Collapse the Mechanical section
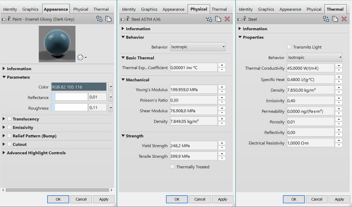The width and height of the screenshot is (352, 207). [123, 80]
